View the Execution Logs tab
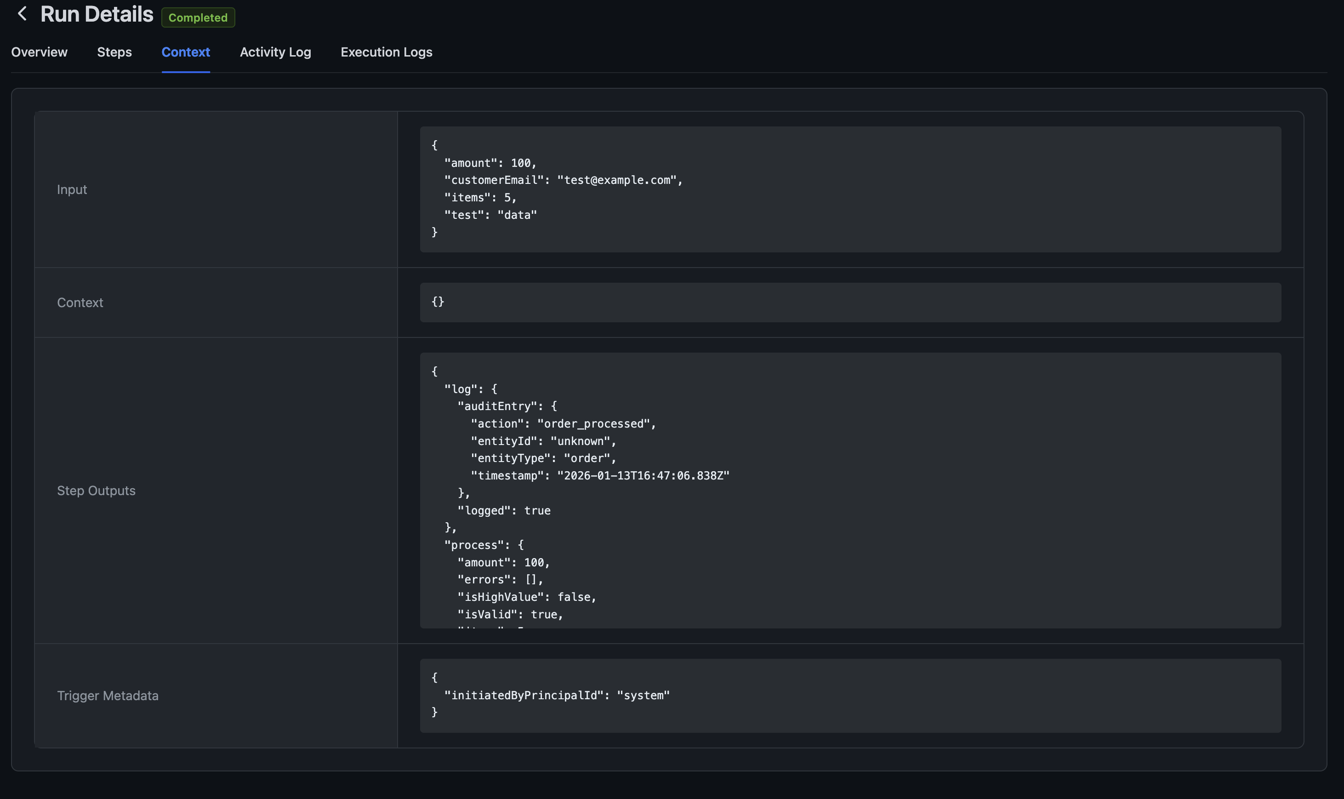Image resolution: width=1344 pixels, height=799 pixels. (x=386, y=52)
